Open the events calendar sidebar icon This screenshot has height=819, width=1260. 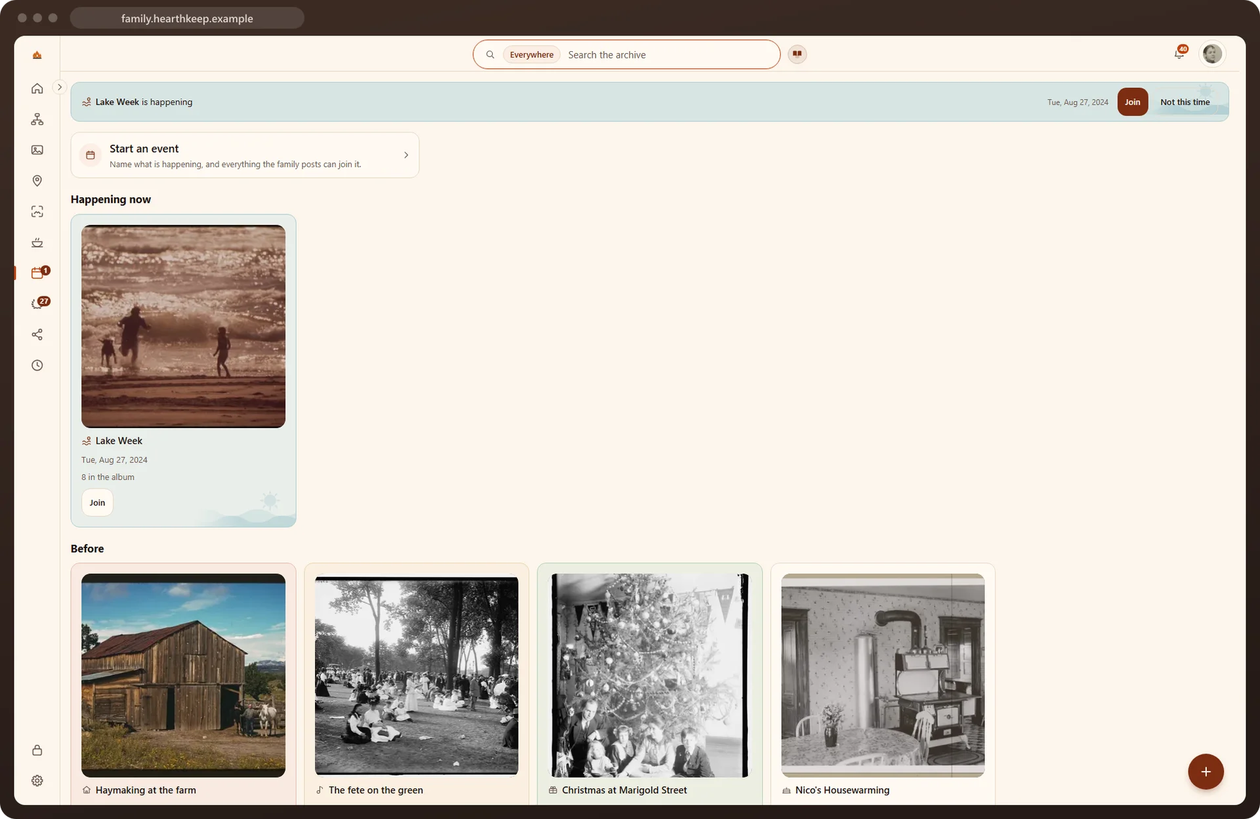37,273
